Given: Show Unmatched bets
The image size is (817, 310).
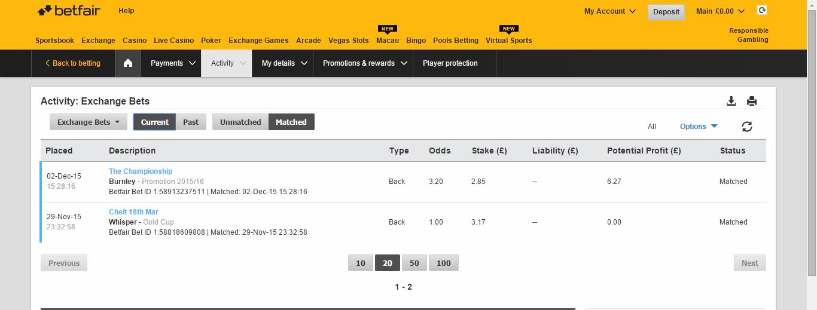Looking at the screenshot, I should 240,122.
